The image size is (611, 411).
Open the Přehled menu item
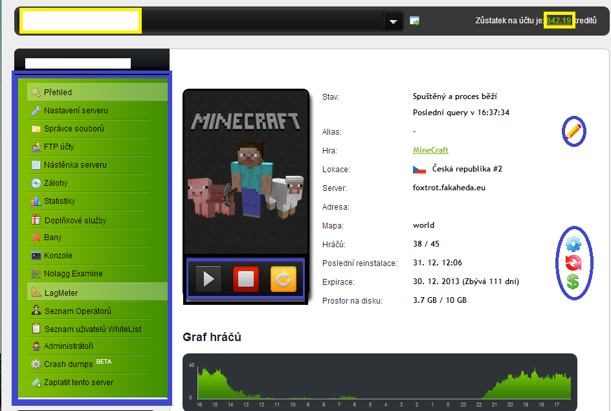[x=97, y=93]
